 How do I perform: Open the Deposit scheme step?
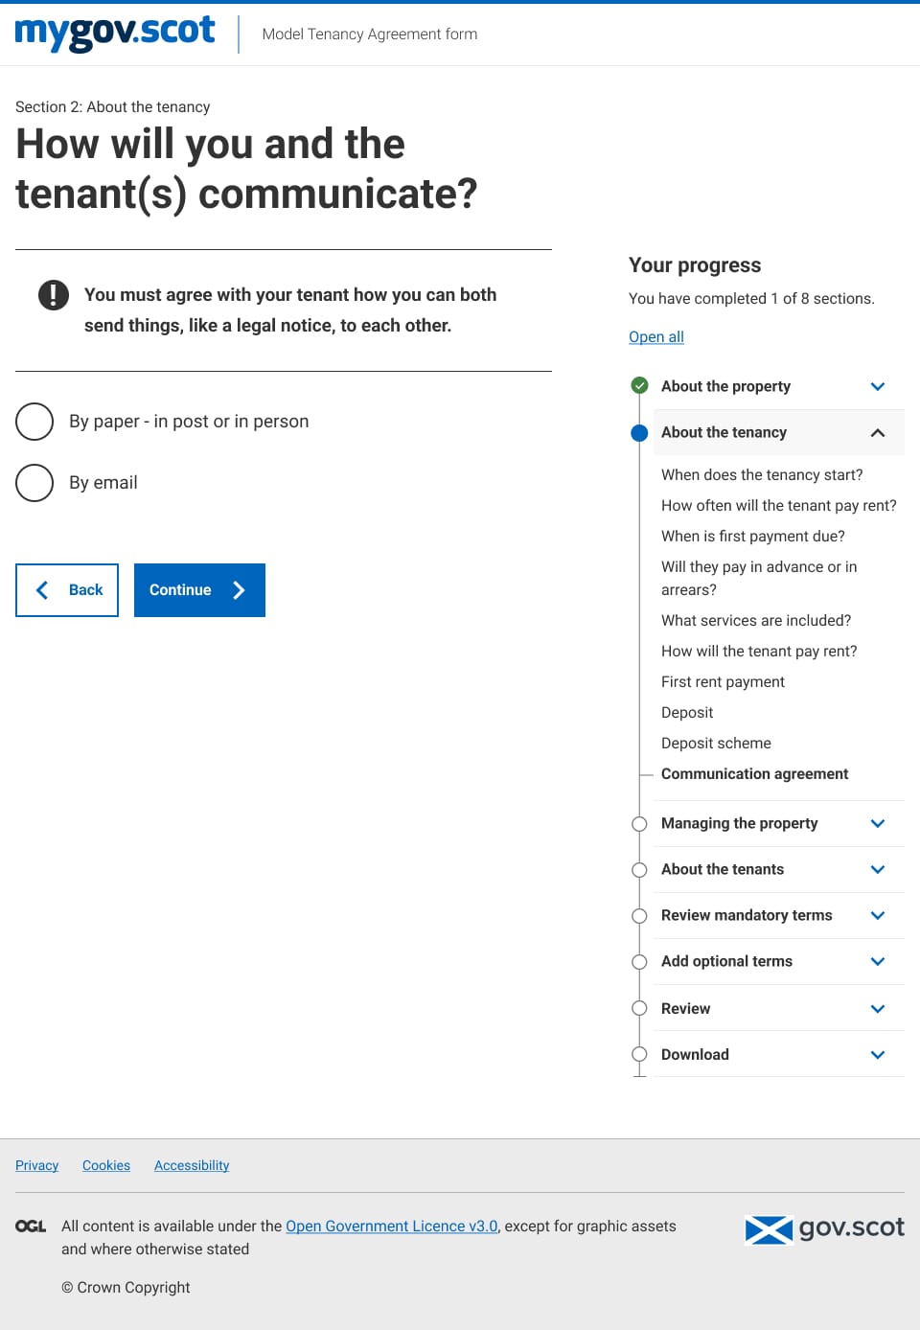(716, 744)
